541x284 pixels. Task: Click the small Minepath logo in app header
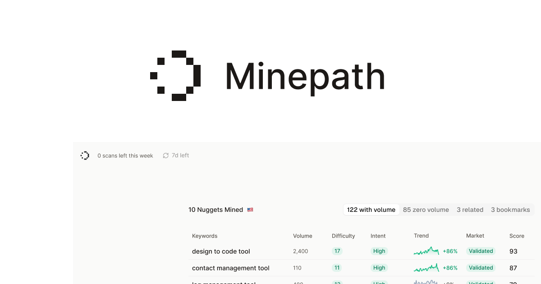point(85,156)
